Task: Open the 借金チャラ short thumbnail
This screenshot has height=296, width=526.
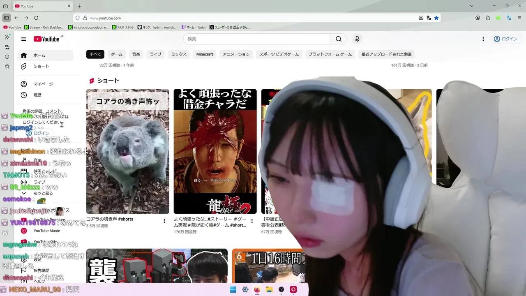Action: (215, 151)
